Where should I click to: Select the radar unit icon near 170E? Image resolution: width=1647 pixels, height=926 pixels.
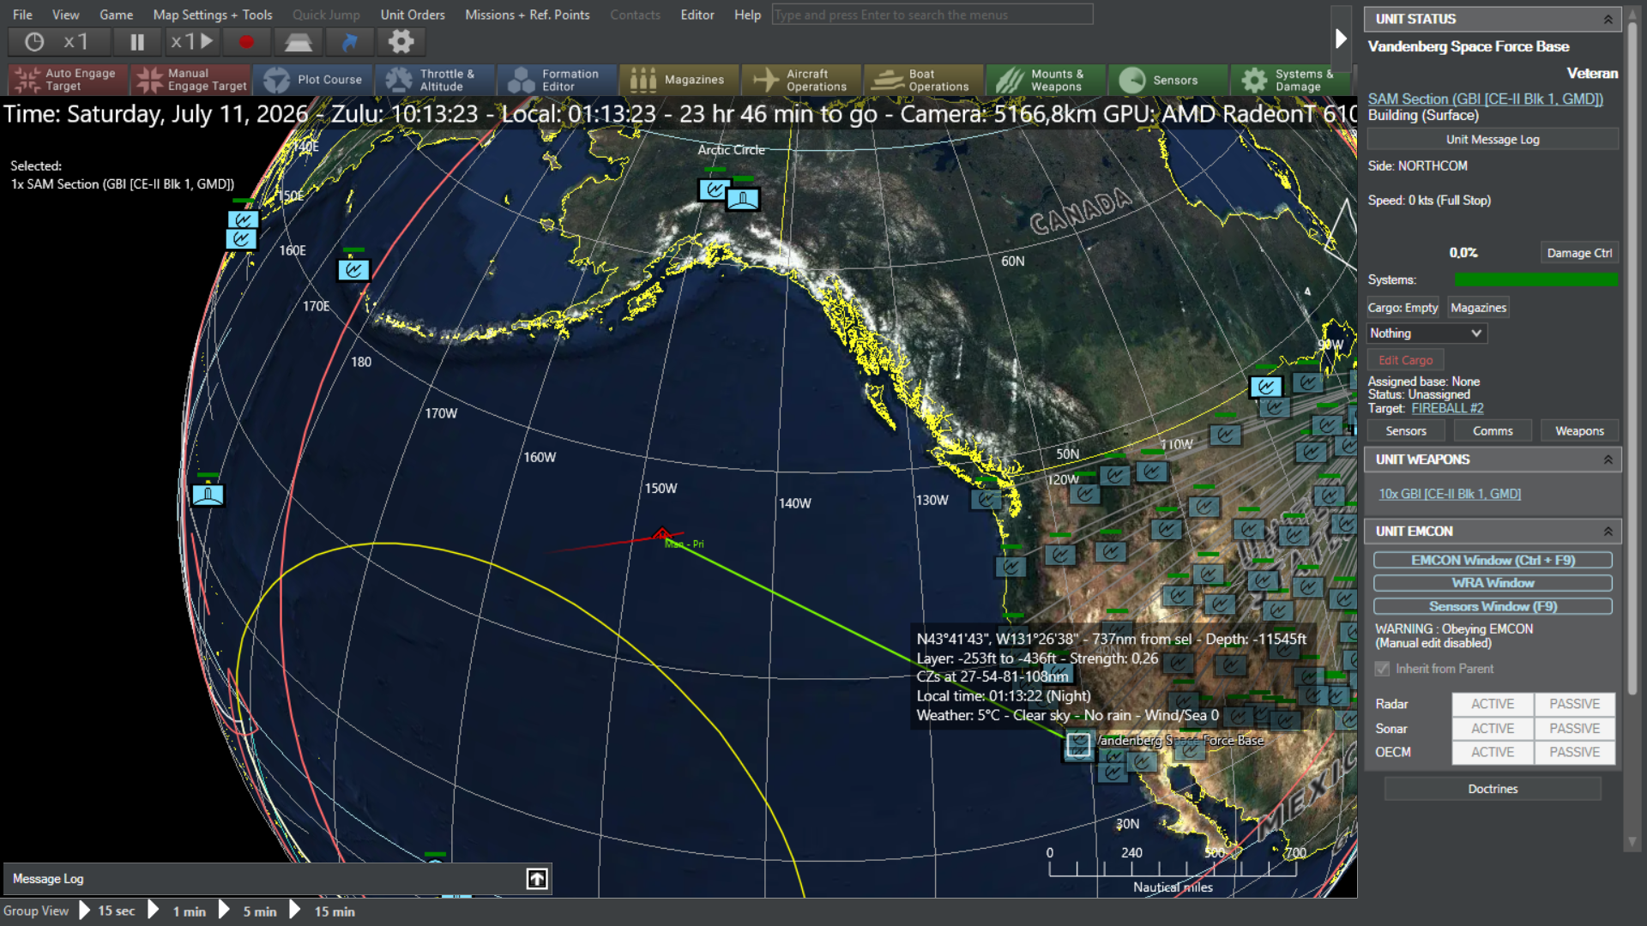[x=353, y=270]
